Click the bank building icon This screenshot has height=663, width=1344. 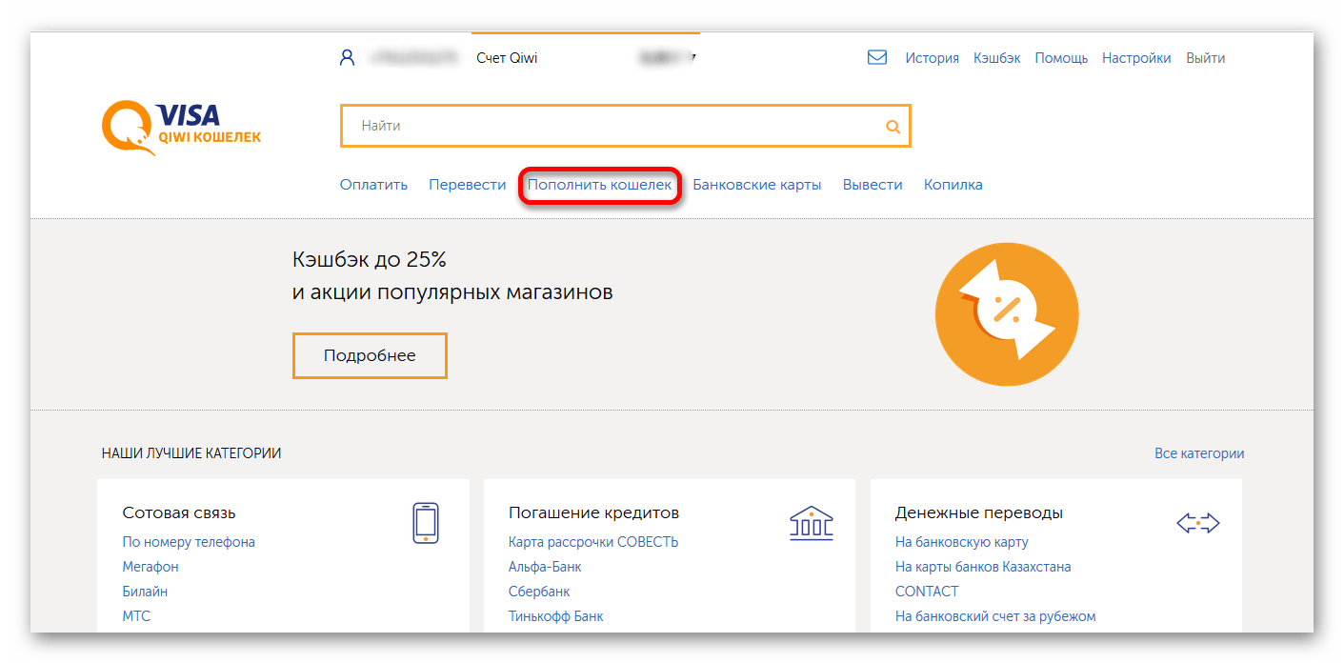[811, 523]
